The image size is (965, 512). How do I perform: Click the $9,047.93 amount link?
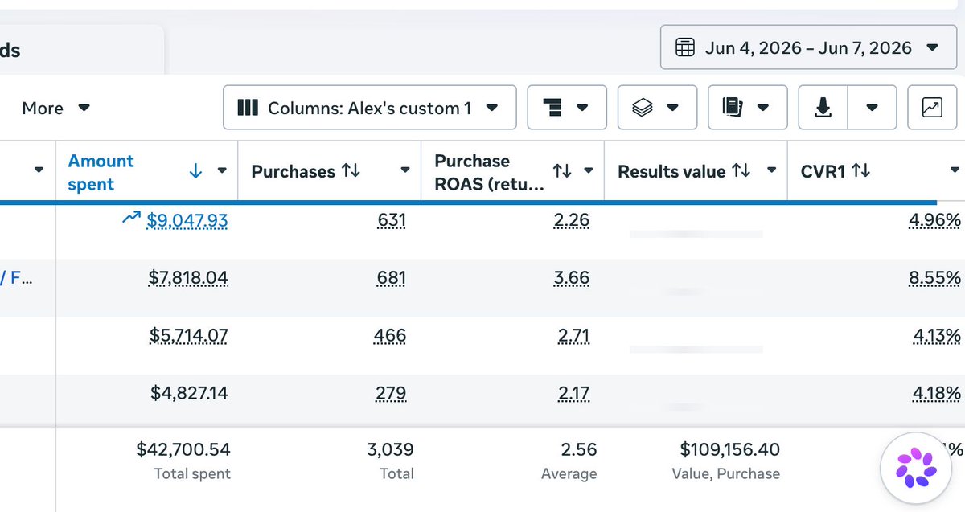187,220
